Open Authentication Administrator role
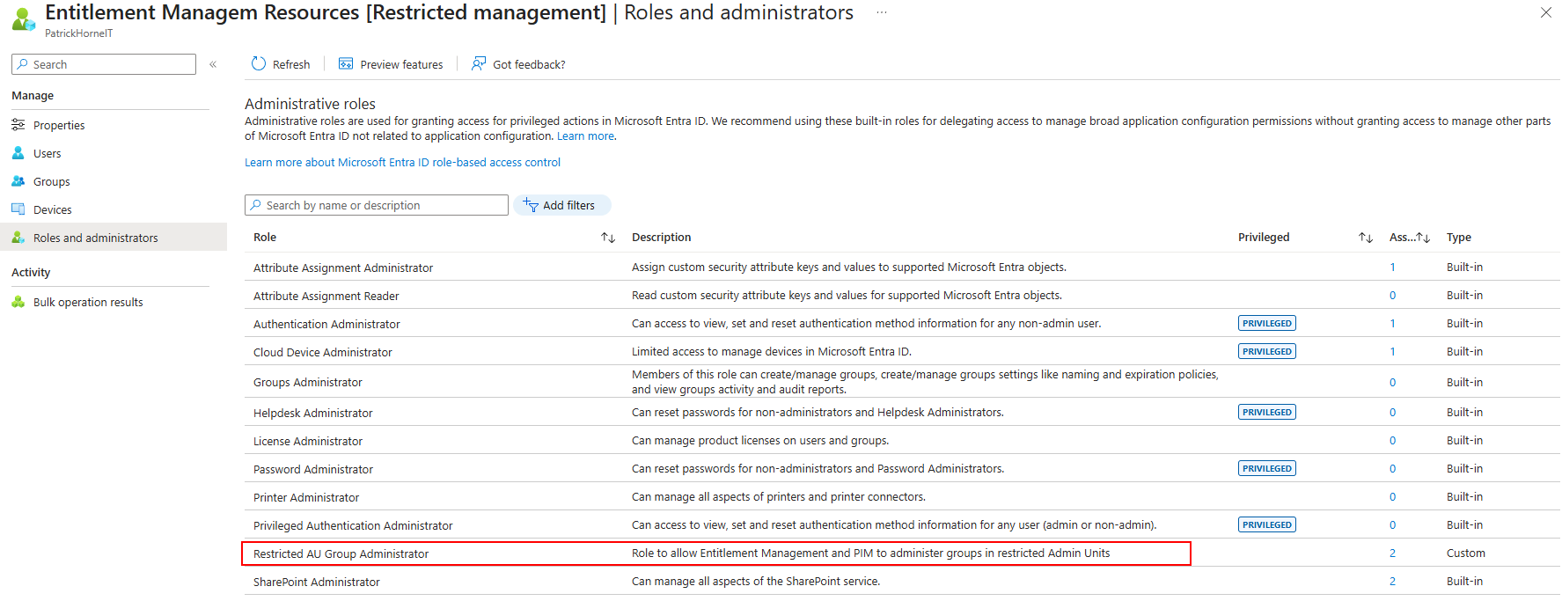Screen dimensions: 1562x601 click(326, 325)
